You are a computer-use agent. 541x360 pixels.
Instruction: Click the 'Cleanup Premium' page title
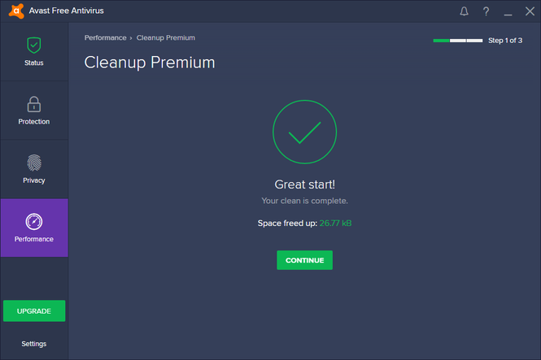coord(150,63)
